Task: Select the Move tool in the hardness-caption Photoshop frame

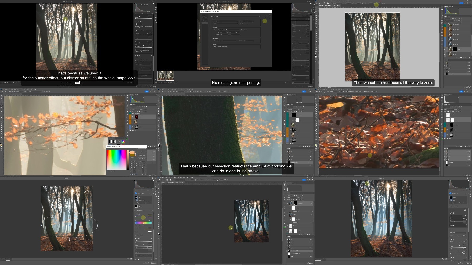Action: point(316,8)
